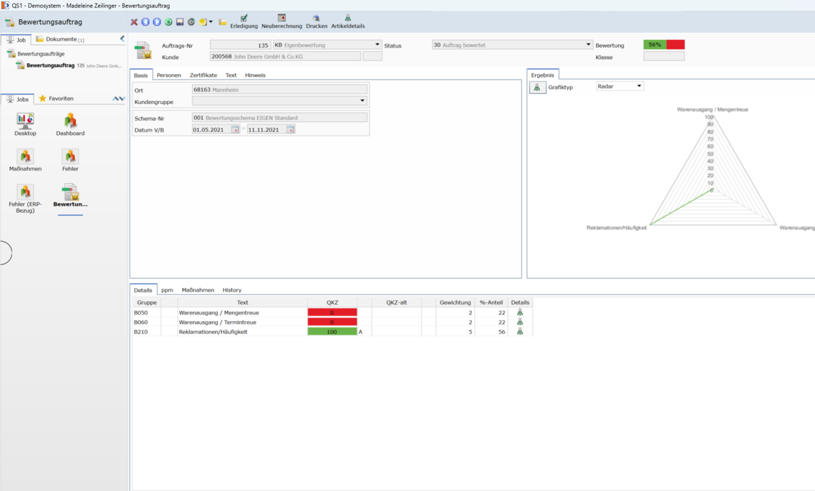Open calendar picker for date 01.05.2021
Screen dimensions: 815x491
tap(235, 130)
